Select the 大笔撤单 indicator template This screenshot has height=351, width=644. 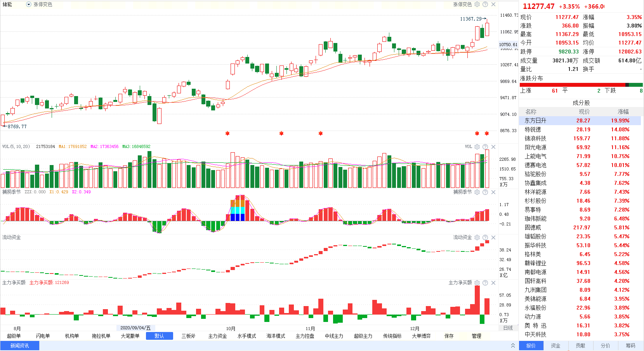click(130, 336)
